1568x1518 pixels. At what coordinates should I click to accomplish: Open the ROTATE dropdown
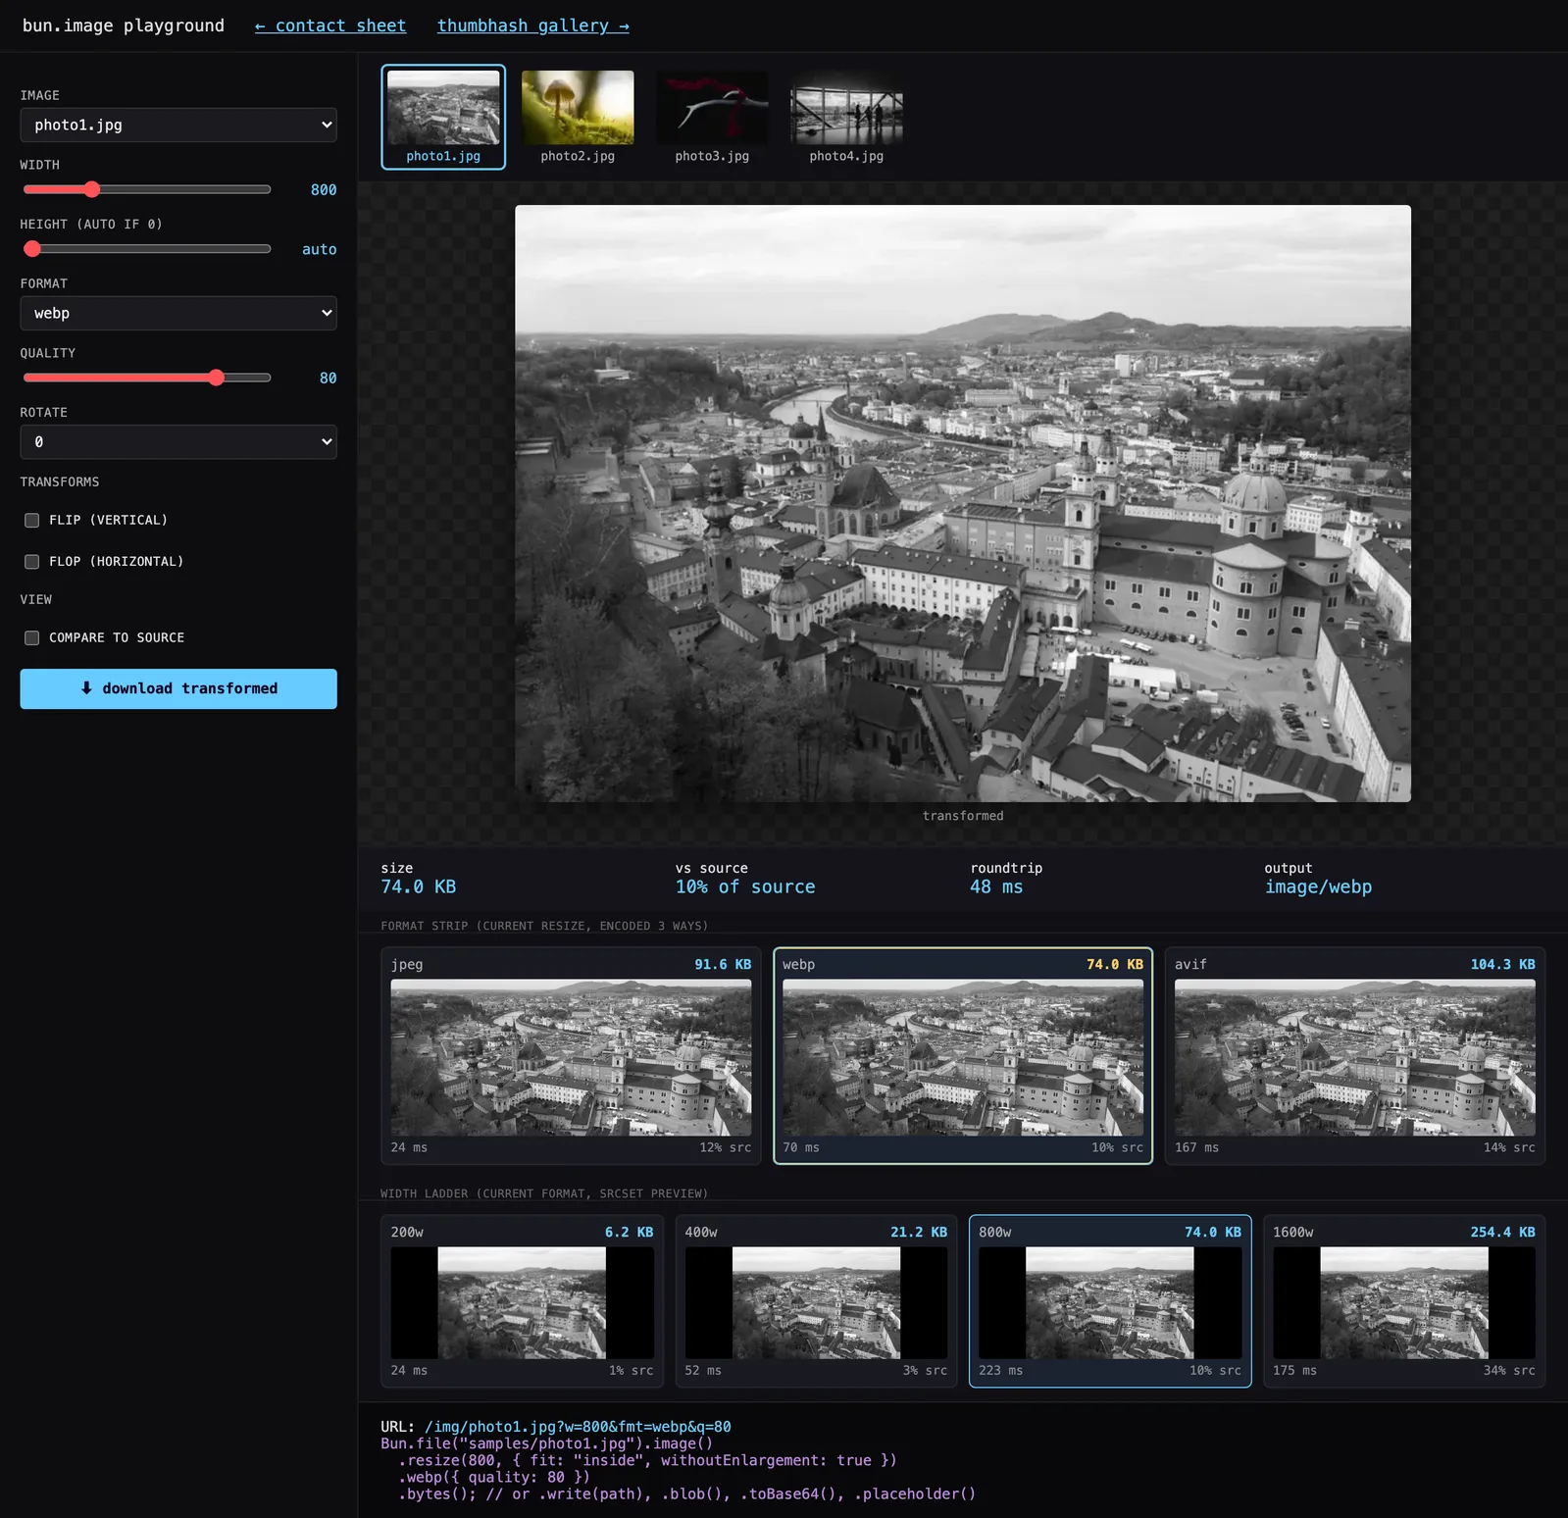pyautogui.click(x=178, y=441)
